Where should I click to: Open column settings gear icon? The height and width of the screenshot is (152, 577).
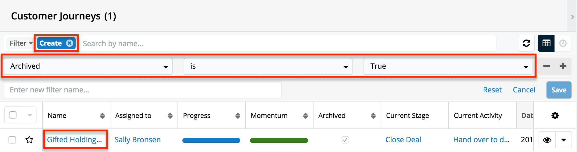[555, 116]
